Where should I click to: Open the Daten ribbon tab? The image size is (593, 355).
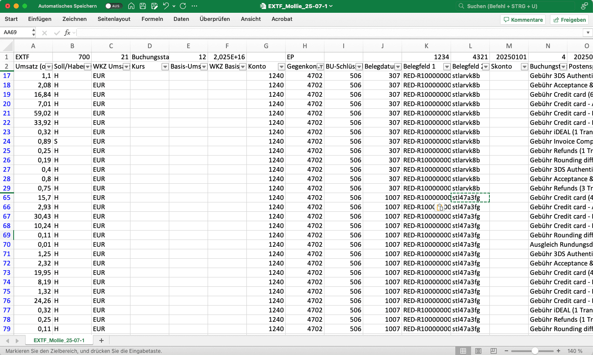click(x=181, y=19)
